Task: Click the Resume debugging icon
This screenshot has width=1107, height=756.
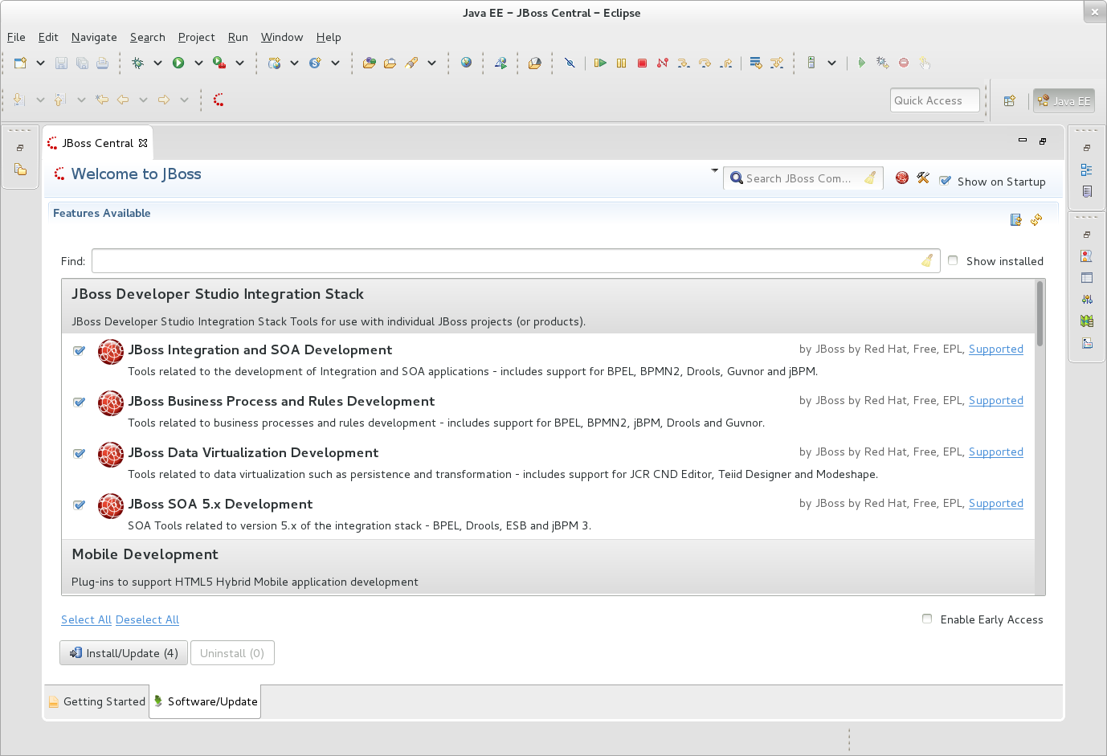Action: 600,63
